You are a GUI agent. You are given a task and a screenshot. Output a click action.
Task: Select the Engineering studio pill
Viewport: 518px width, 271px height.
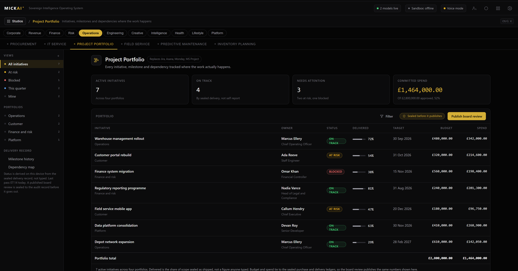(x=115, y=33)
